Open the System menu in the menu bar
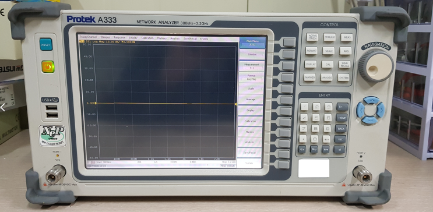The image size is (433, 212). click(x=204, y=39)
